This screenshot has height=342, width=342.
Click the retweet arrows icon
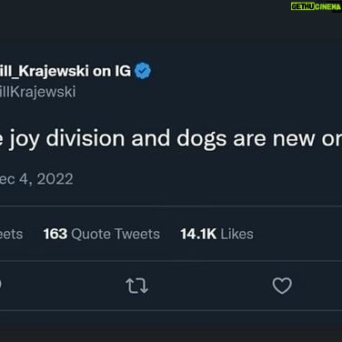(x=136, y=286)
